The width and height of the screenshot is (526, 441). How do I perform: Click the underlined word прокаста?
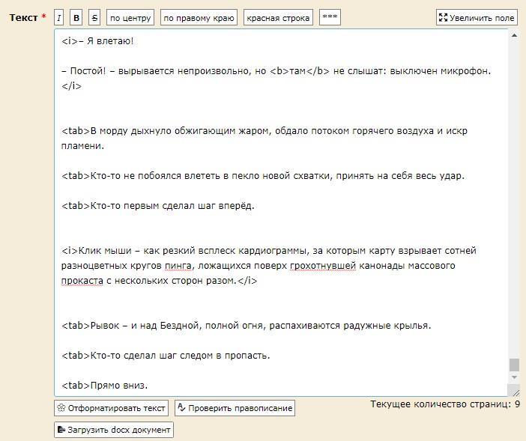tap(82, 281)
